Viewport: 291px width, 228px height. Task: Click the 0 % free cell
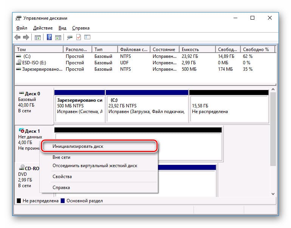247,63
